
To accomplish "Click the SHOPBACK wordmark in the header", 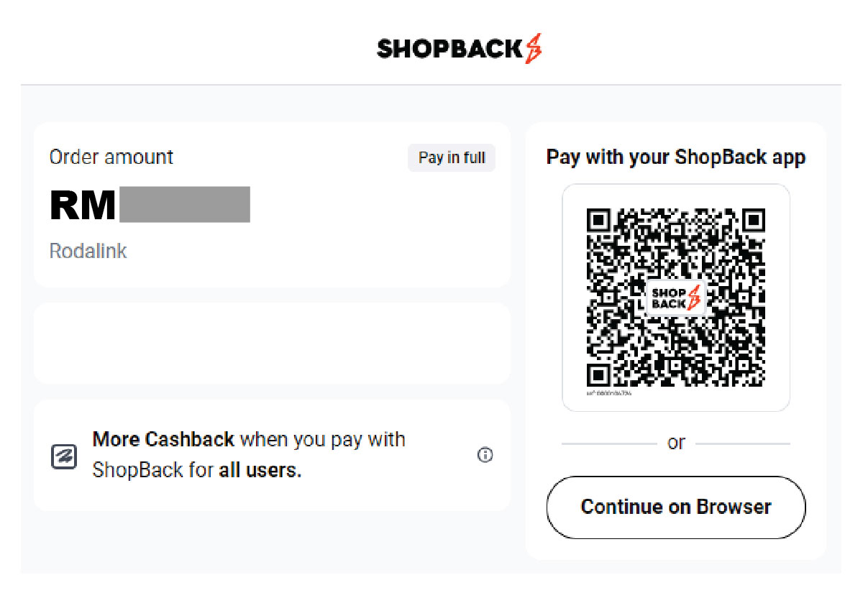I will click(449, 48).
